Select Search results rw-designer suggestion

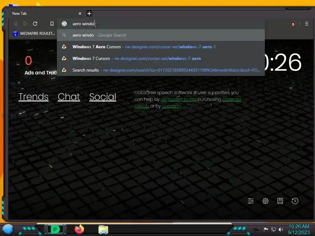pos(161,70)
